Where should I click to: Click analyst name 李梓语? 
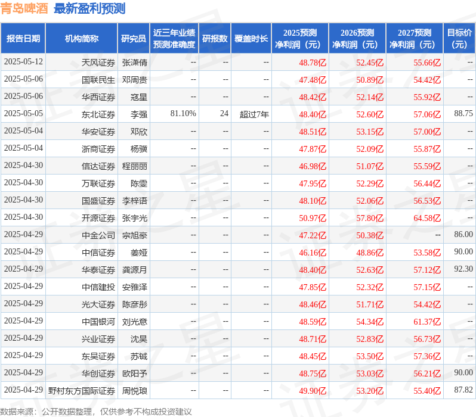pos(134,201)
